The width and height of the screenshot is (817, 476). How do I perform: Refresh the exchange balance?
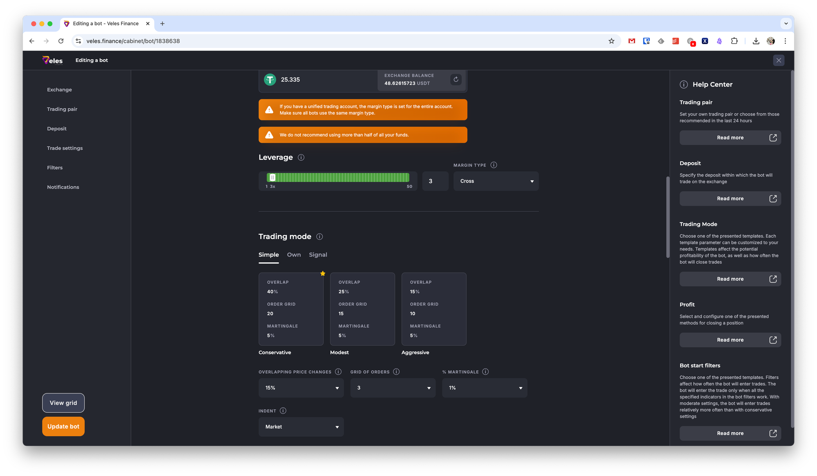(x=456, y=79)
